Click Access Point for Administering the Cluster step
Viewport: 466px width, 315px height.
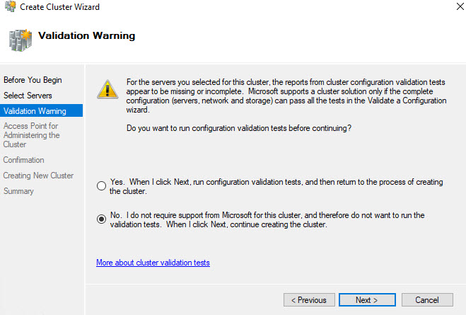click(x=32, y=135)
